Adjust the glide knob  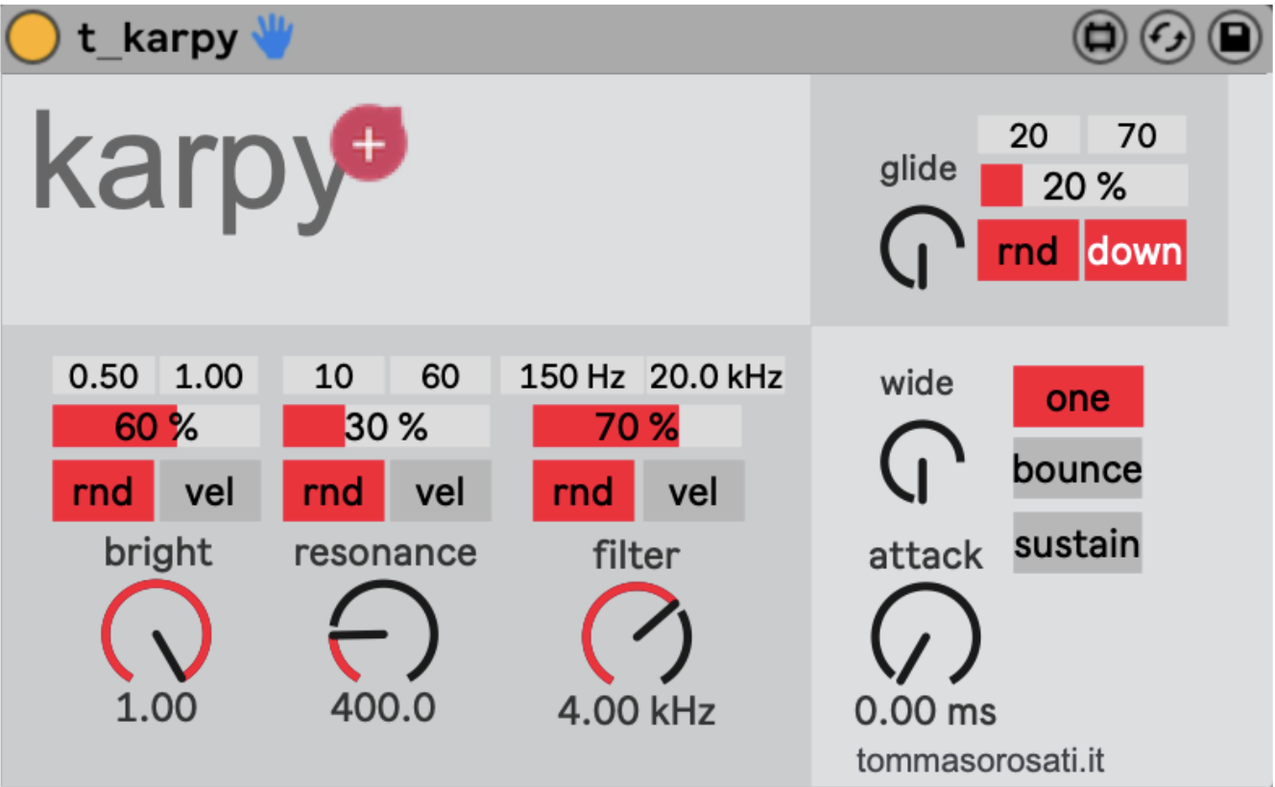922,247
